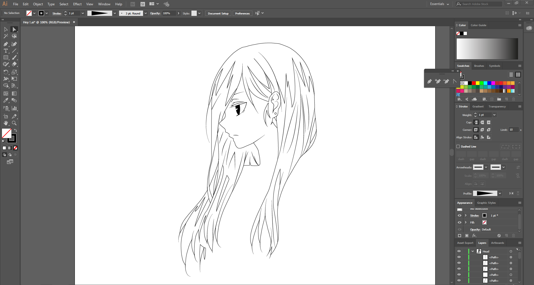Toggle Stroke visibility in Appearance panel

(x=459, y=215)
